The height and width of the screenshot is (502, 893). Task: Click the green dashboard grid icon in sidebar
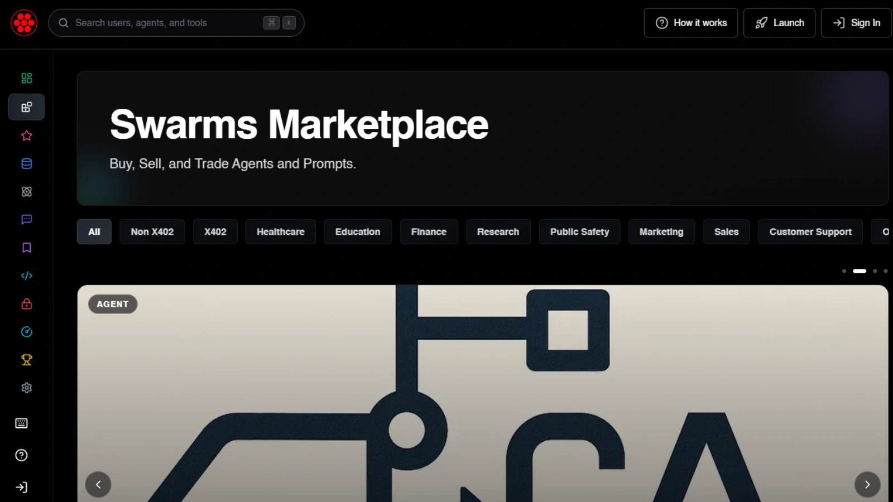tap(26, 78)
